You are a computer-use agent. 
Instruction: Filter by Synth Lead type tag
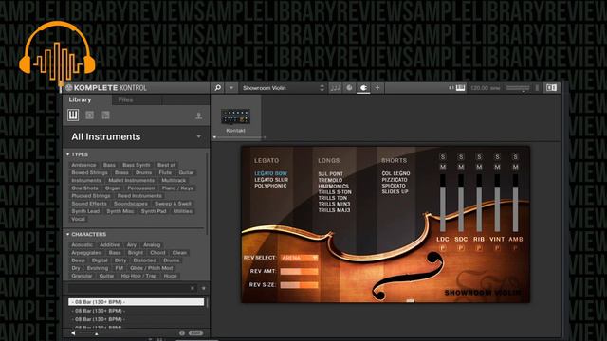point(85,211)
